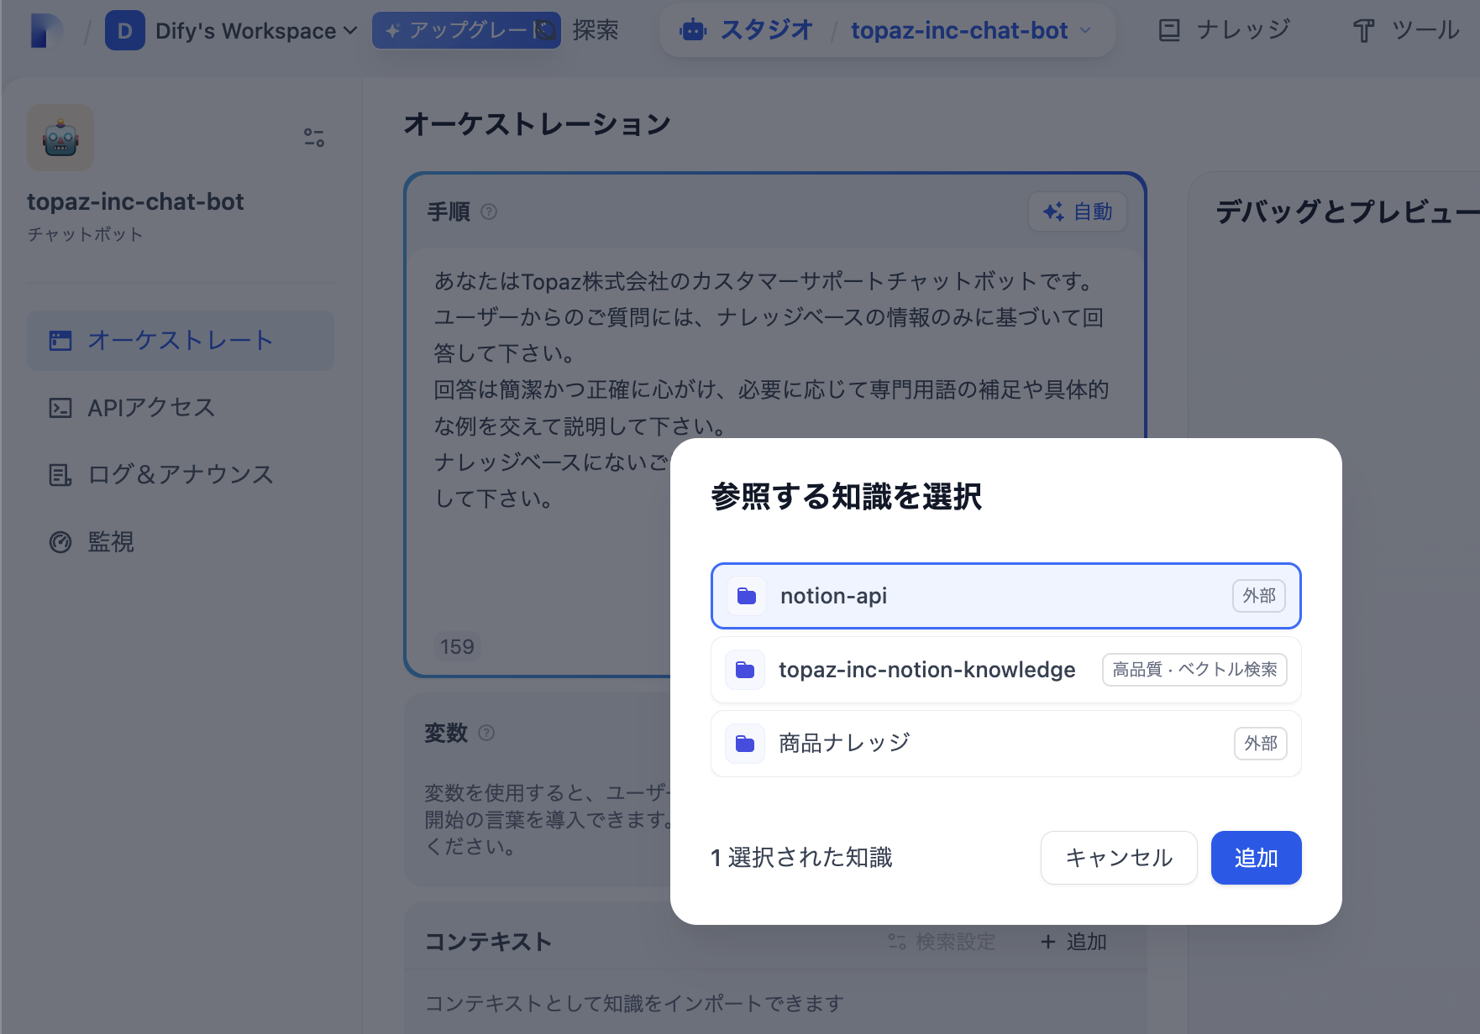This screenshot has width=1480, height=1034.
Task: Select the 商品ナレッジ knowledge row
Action: 1006,744
